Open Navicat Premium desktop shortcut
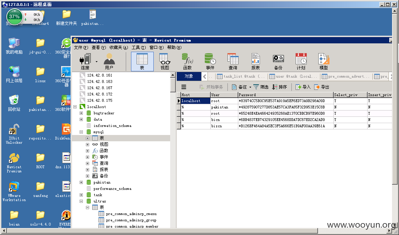 [x=14, y=163]
